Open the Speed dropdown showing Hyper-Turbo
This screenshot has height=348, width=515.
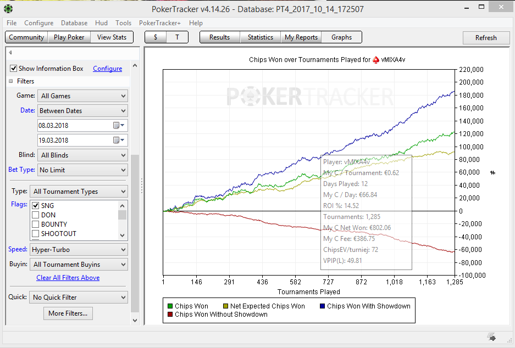click(x=79, y=250)
